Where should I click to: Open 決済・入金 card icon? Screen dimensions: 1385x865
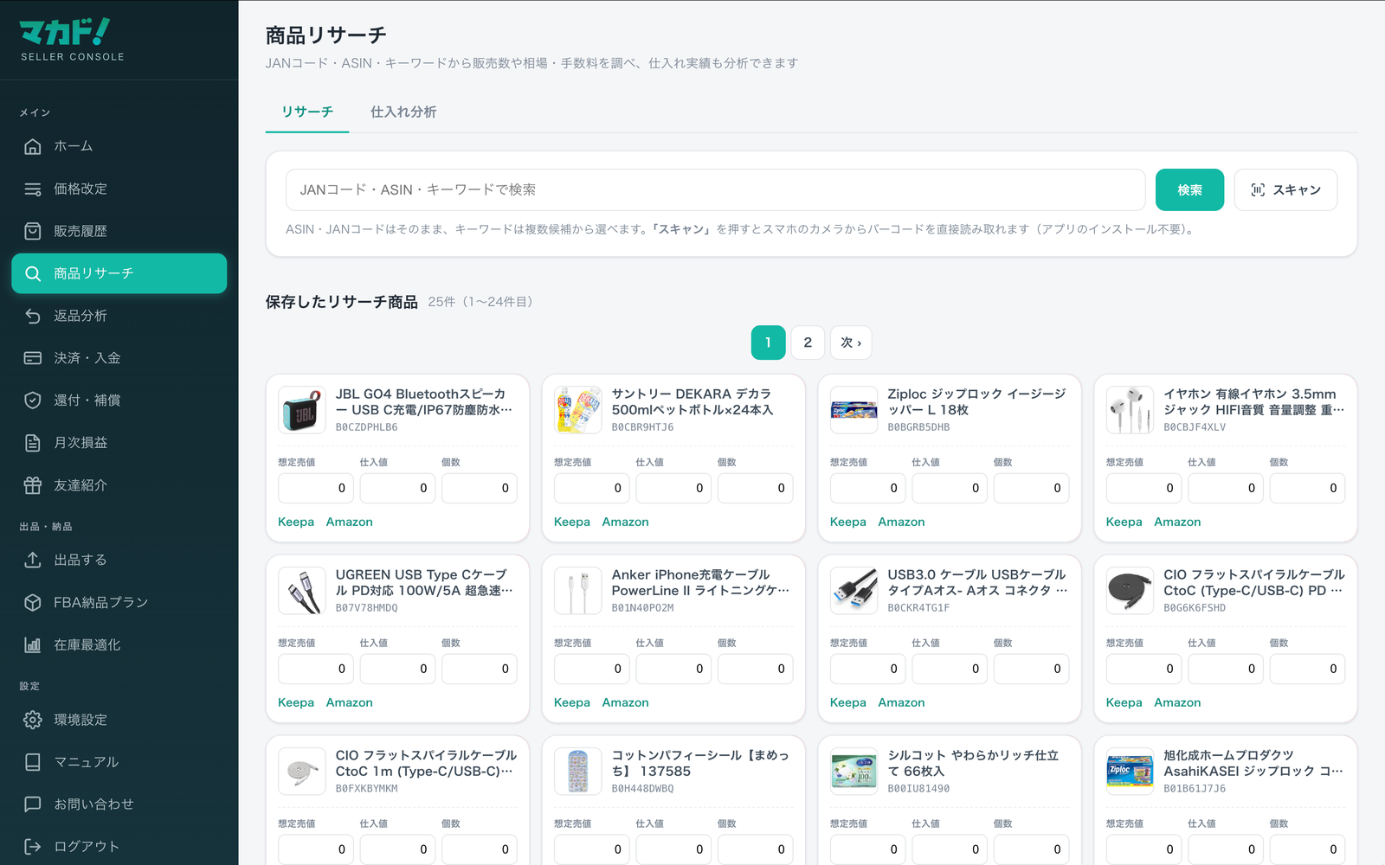click(x=33, y=358)
